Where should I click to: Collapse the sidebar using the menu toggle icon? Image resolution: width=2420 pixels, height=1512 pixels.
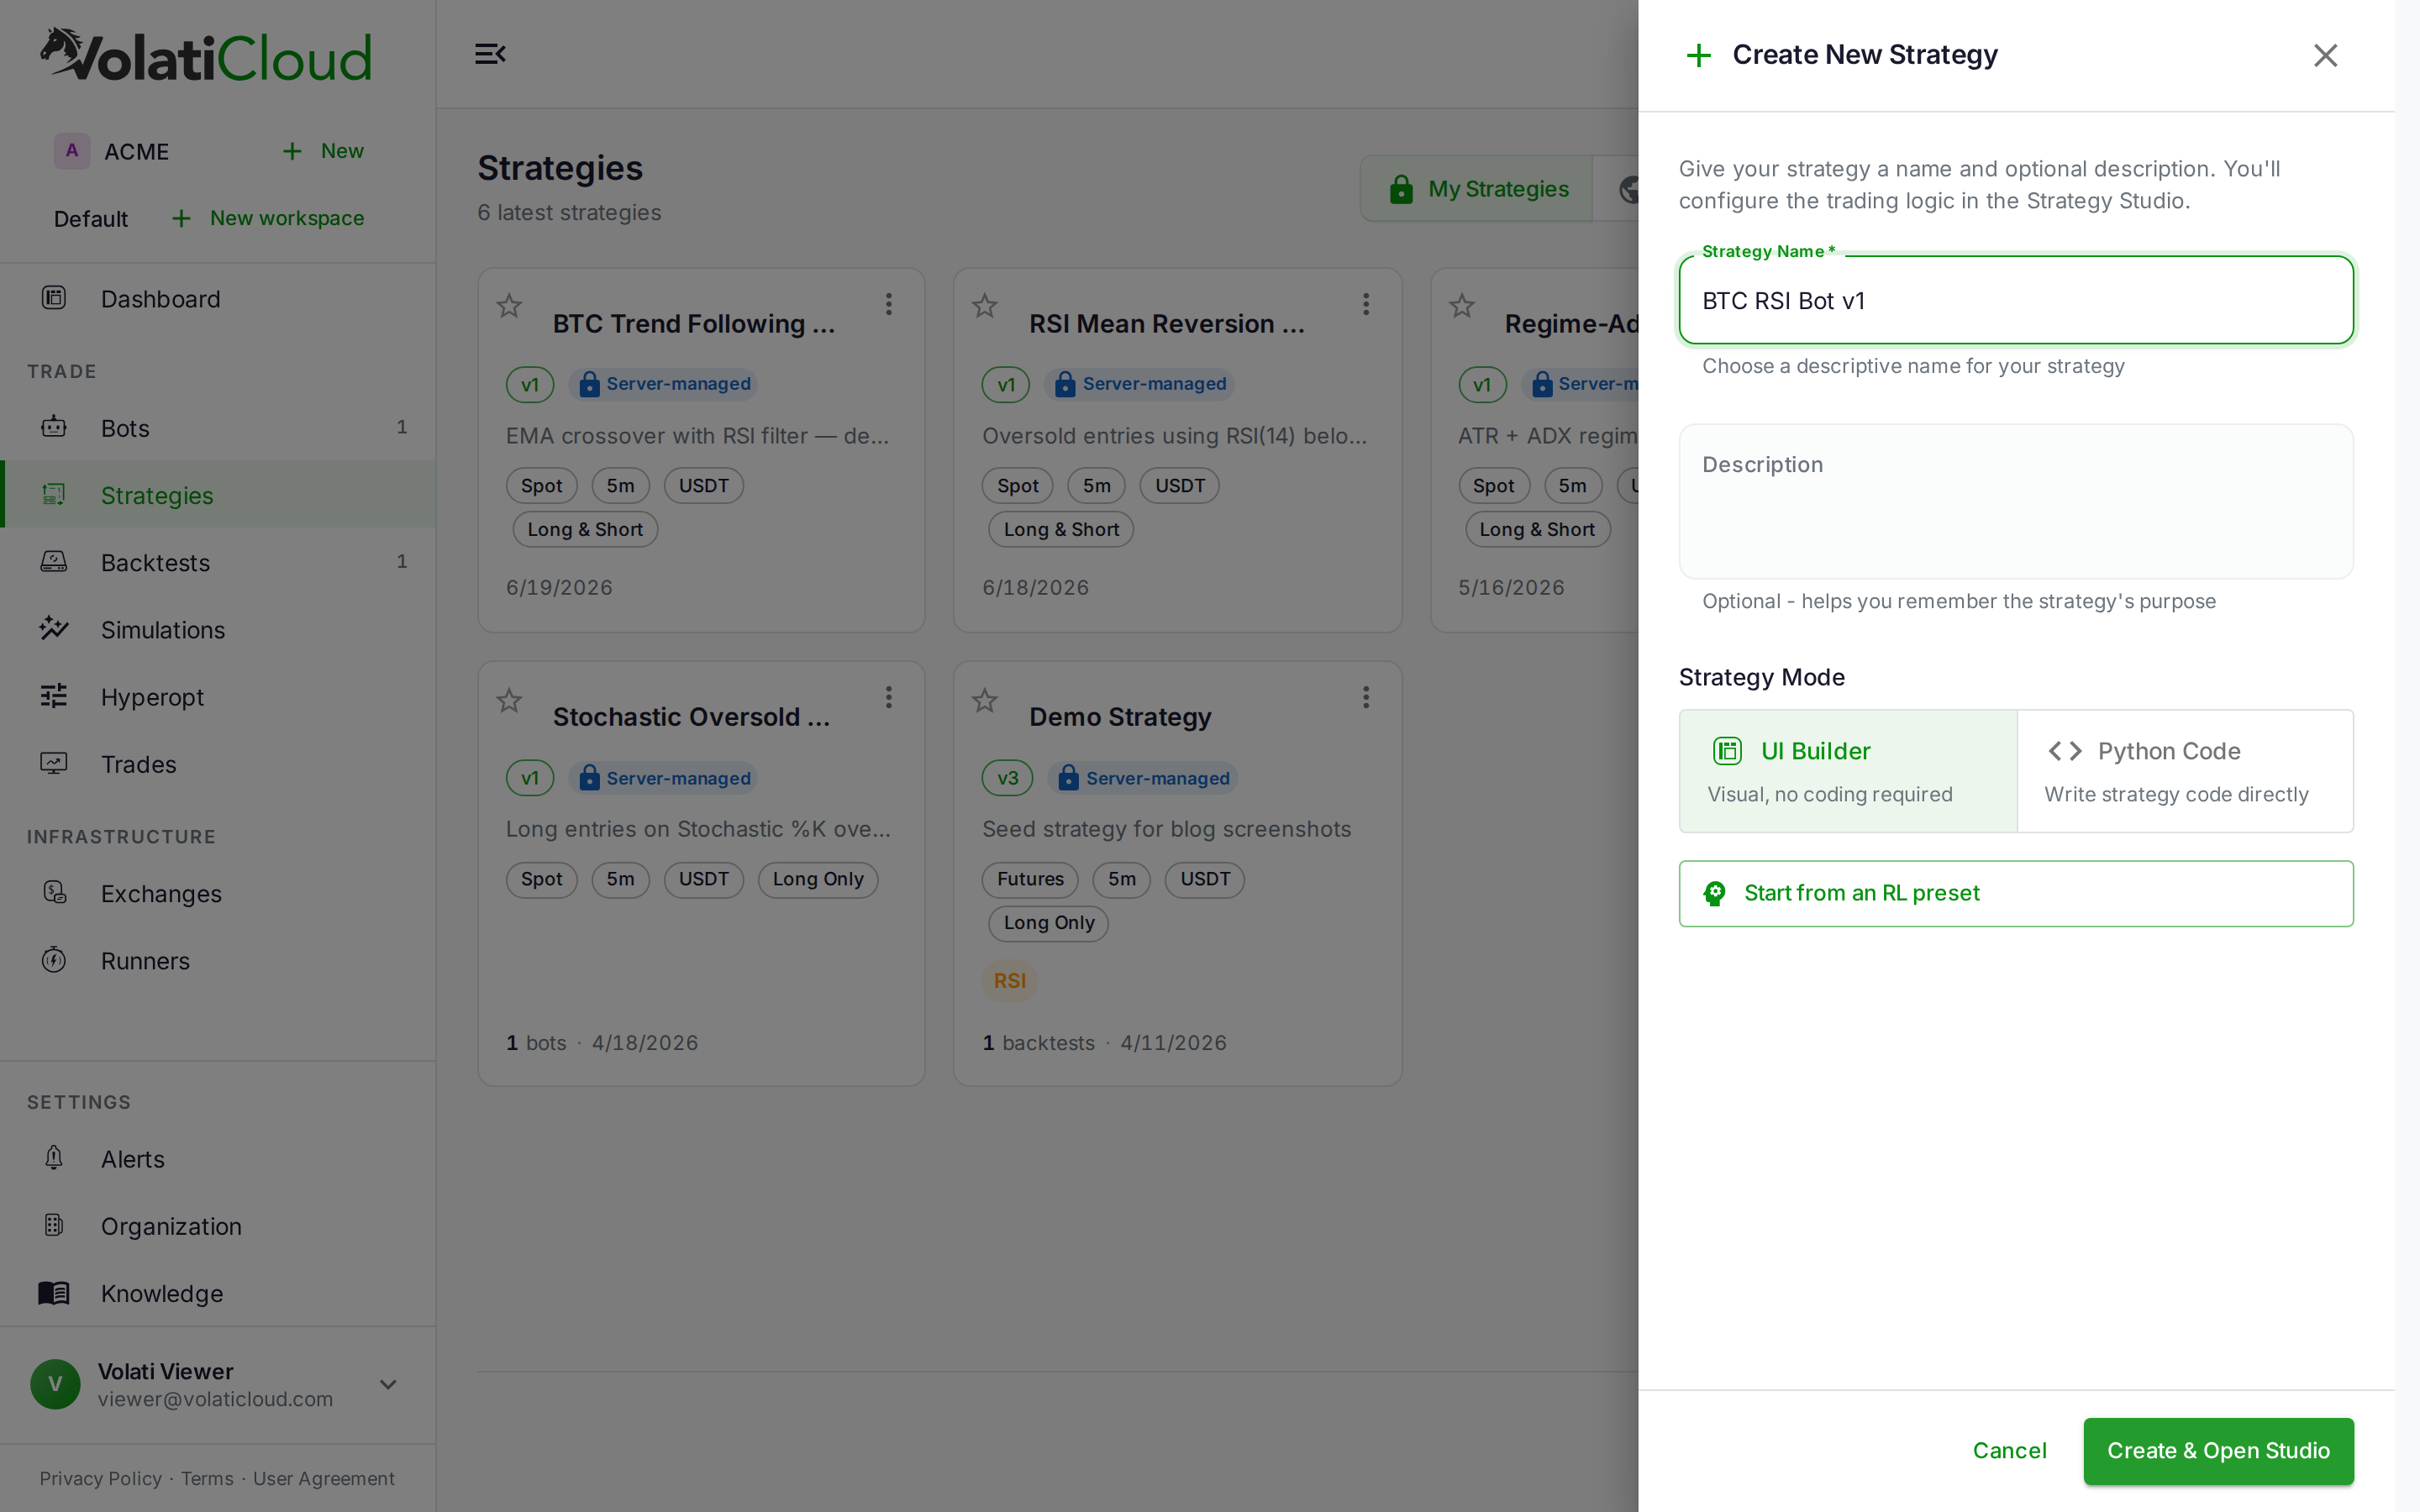489,54
